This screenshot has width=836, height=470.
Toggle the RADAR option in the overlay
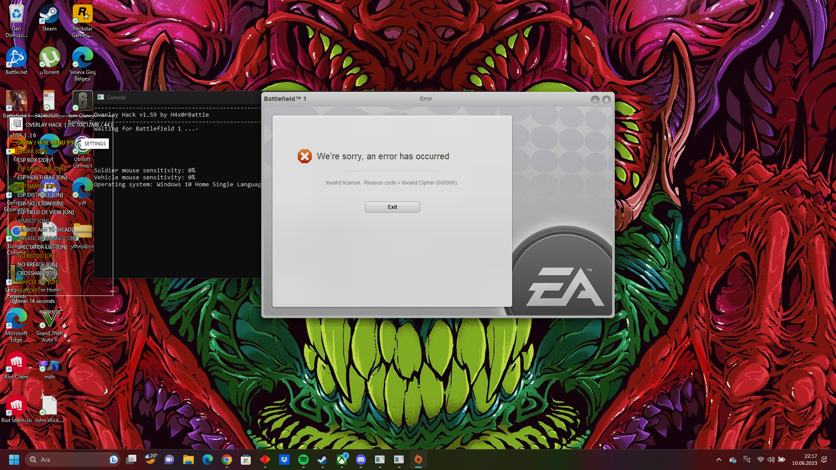tap(32, 151)
